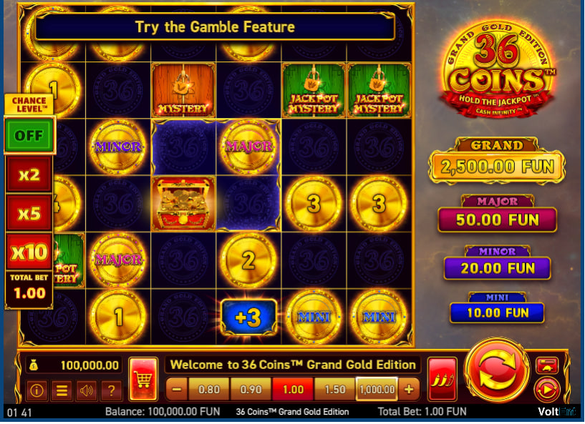Toggle Chance Level OFF button
585x424 pixels.
29,135
